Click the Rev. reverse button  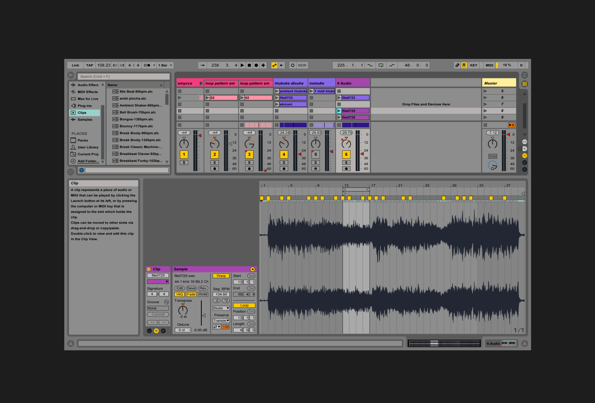(x=203, y=288)
